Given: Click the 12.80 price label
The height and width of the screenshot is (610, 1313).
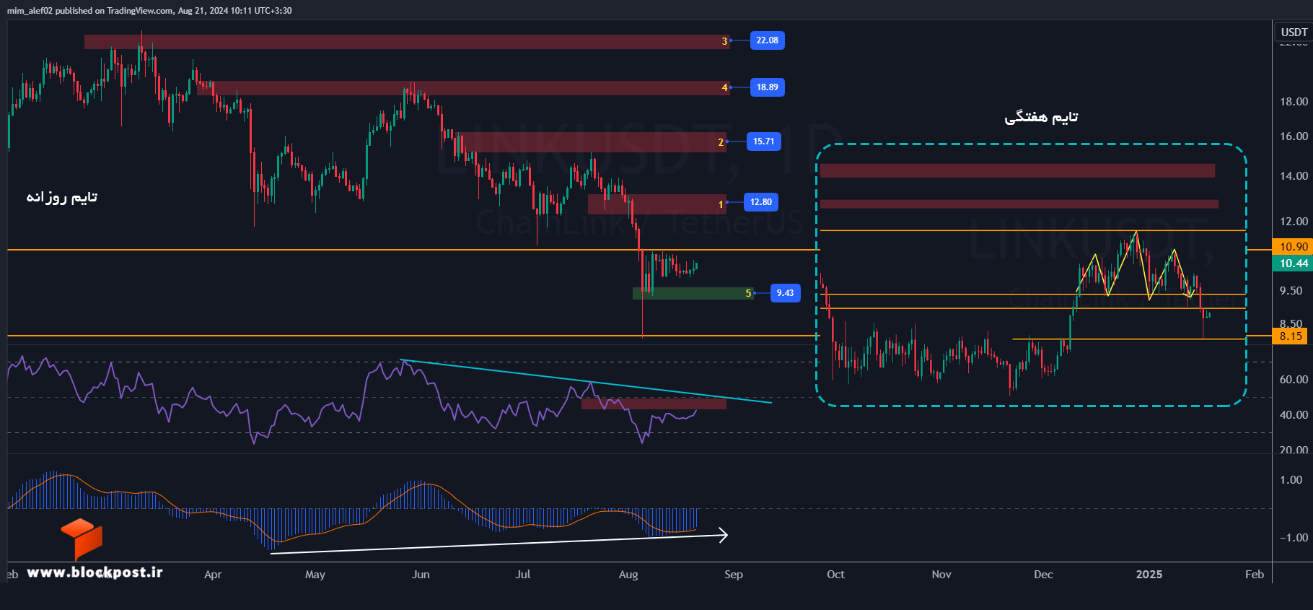Looking at the screenshot, I should [x=760, y=202].
